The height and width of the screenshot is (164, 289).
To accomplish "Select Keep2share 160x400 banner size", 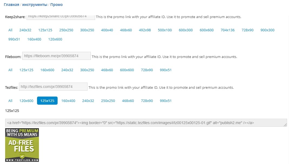I will [34, 39].
